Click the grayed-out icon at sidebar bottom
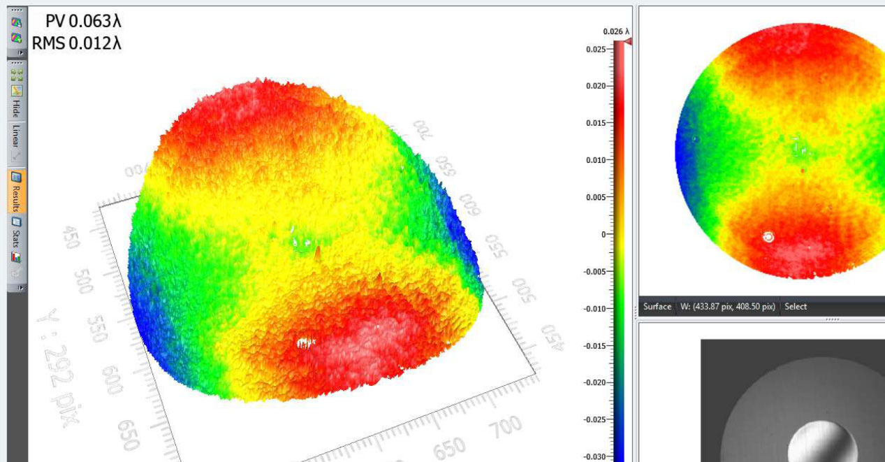This screenshot has width=885, height=462. (x=17, y=272)
